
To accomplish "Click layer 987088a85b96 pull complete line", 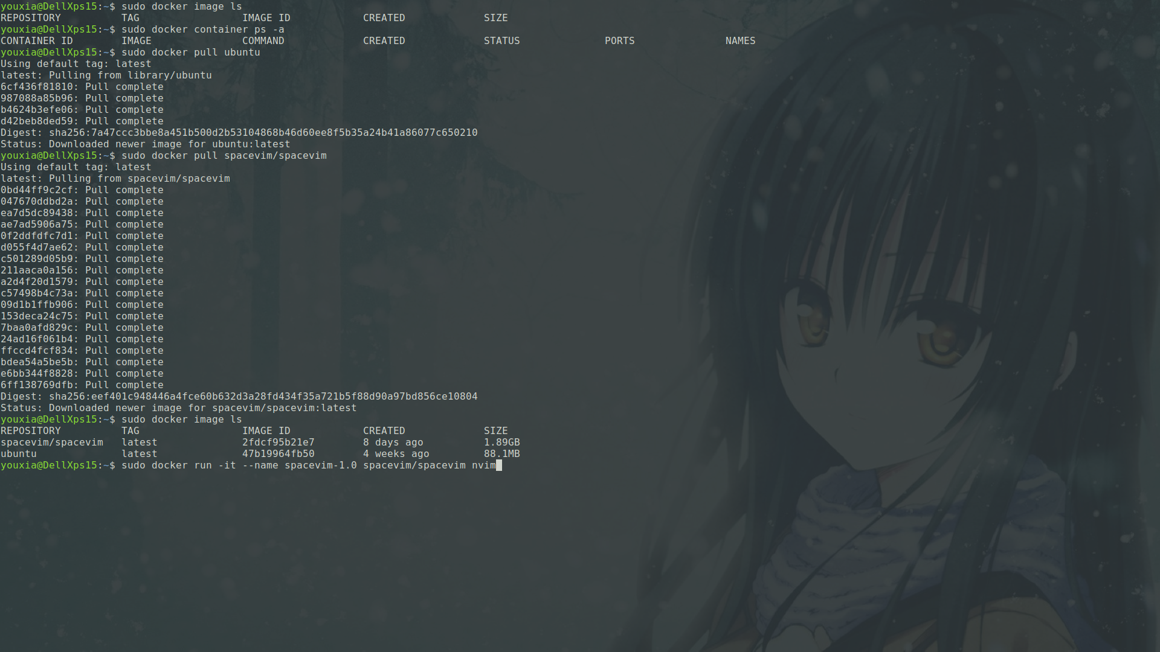I will tap(82, 98).
